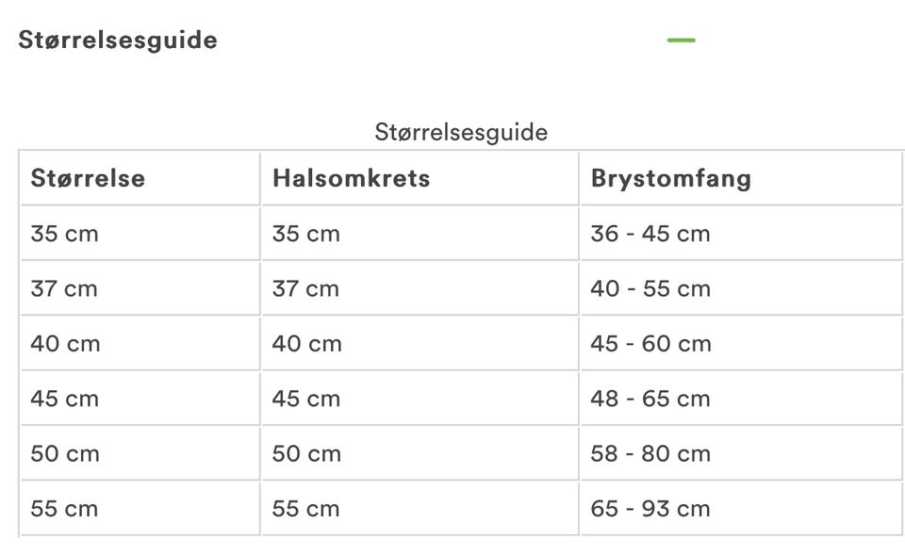This screenshot has width=905, height=556.
Task: Click the Størrelsesguide table caption
Action: coord(461,132)
